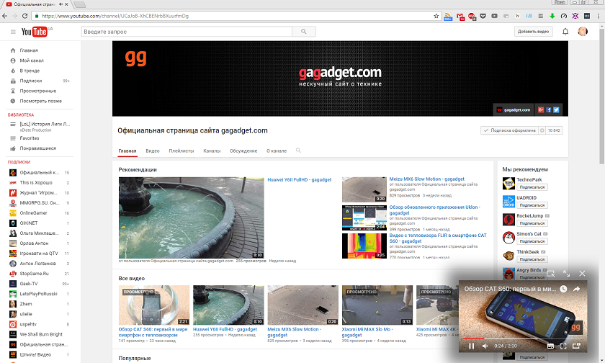Screen dimensions: 605x363
Task: Open the Плейлисты tab
Action: pyautogui.click(x=181, y=151)
